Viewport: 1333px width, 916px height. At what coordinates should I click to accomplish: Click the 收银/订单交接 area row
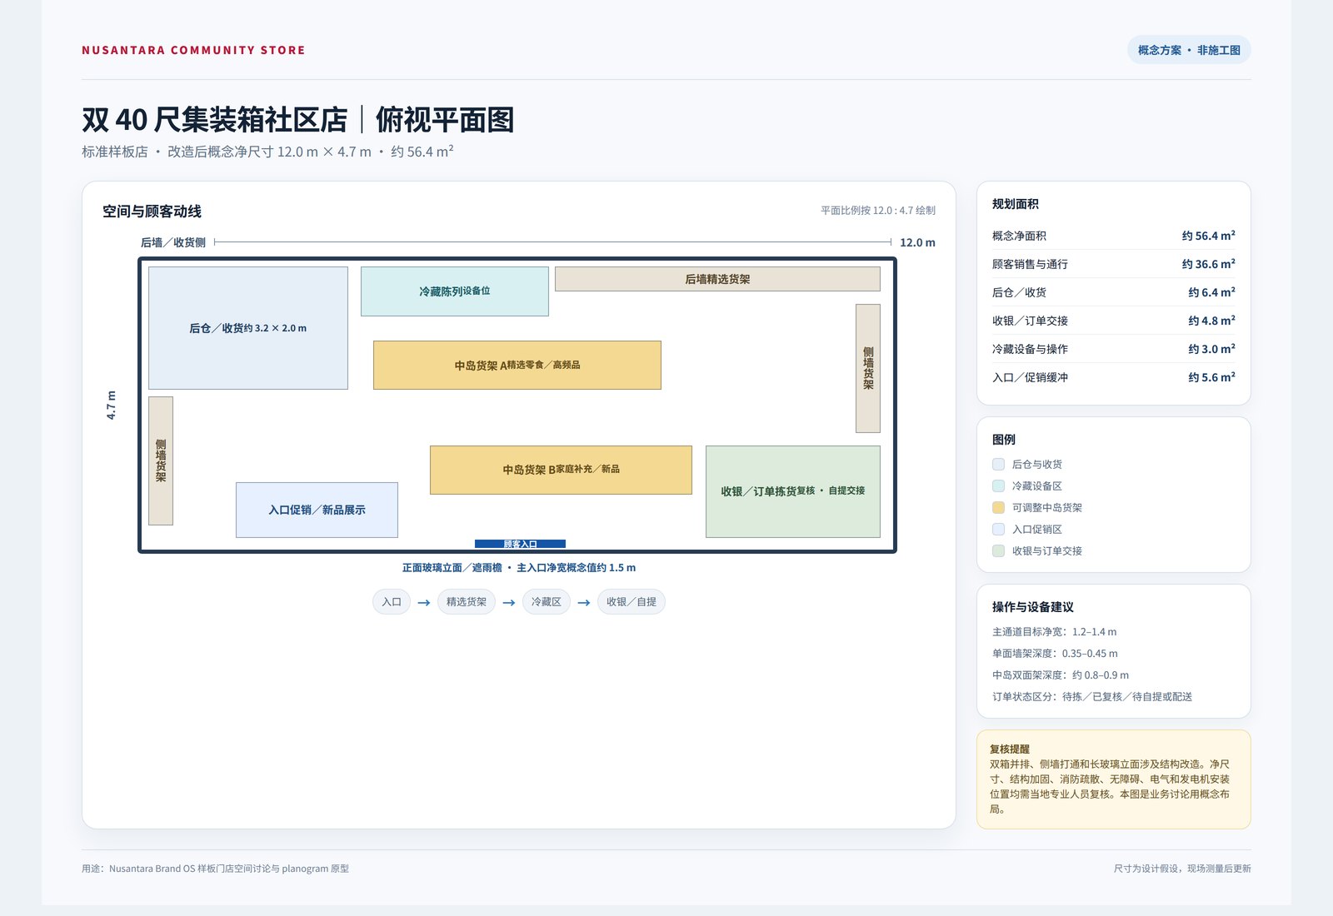[x=1114, y=321]
